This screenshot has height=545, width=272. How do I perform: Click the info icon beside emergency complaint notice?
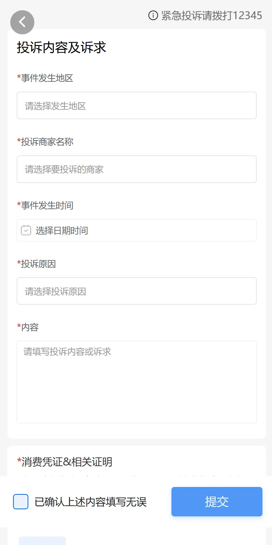coord(153,16)
